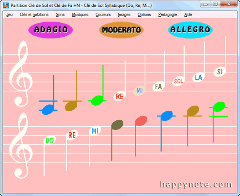Click the lower treble clef symbol
This screenshot has width=240, height=196.
point(21,145)
